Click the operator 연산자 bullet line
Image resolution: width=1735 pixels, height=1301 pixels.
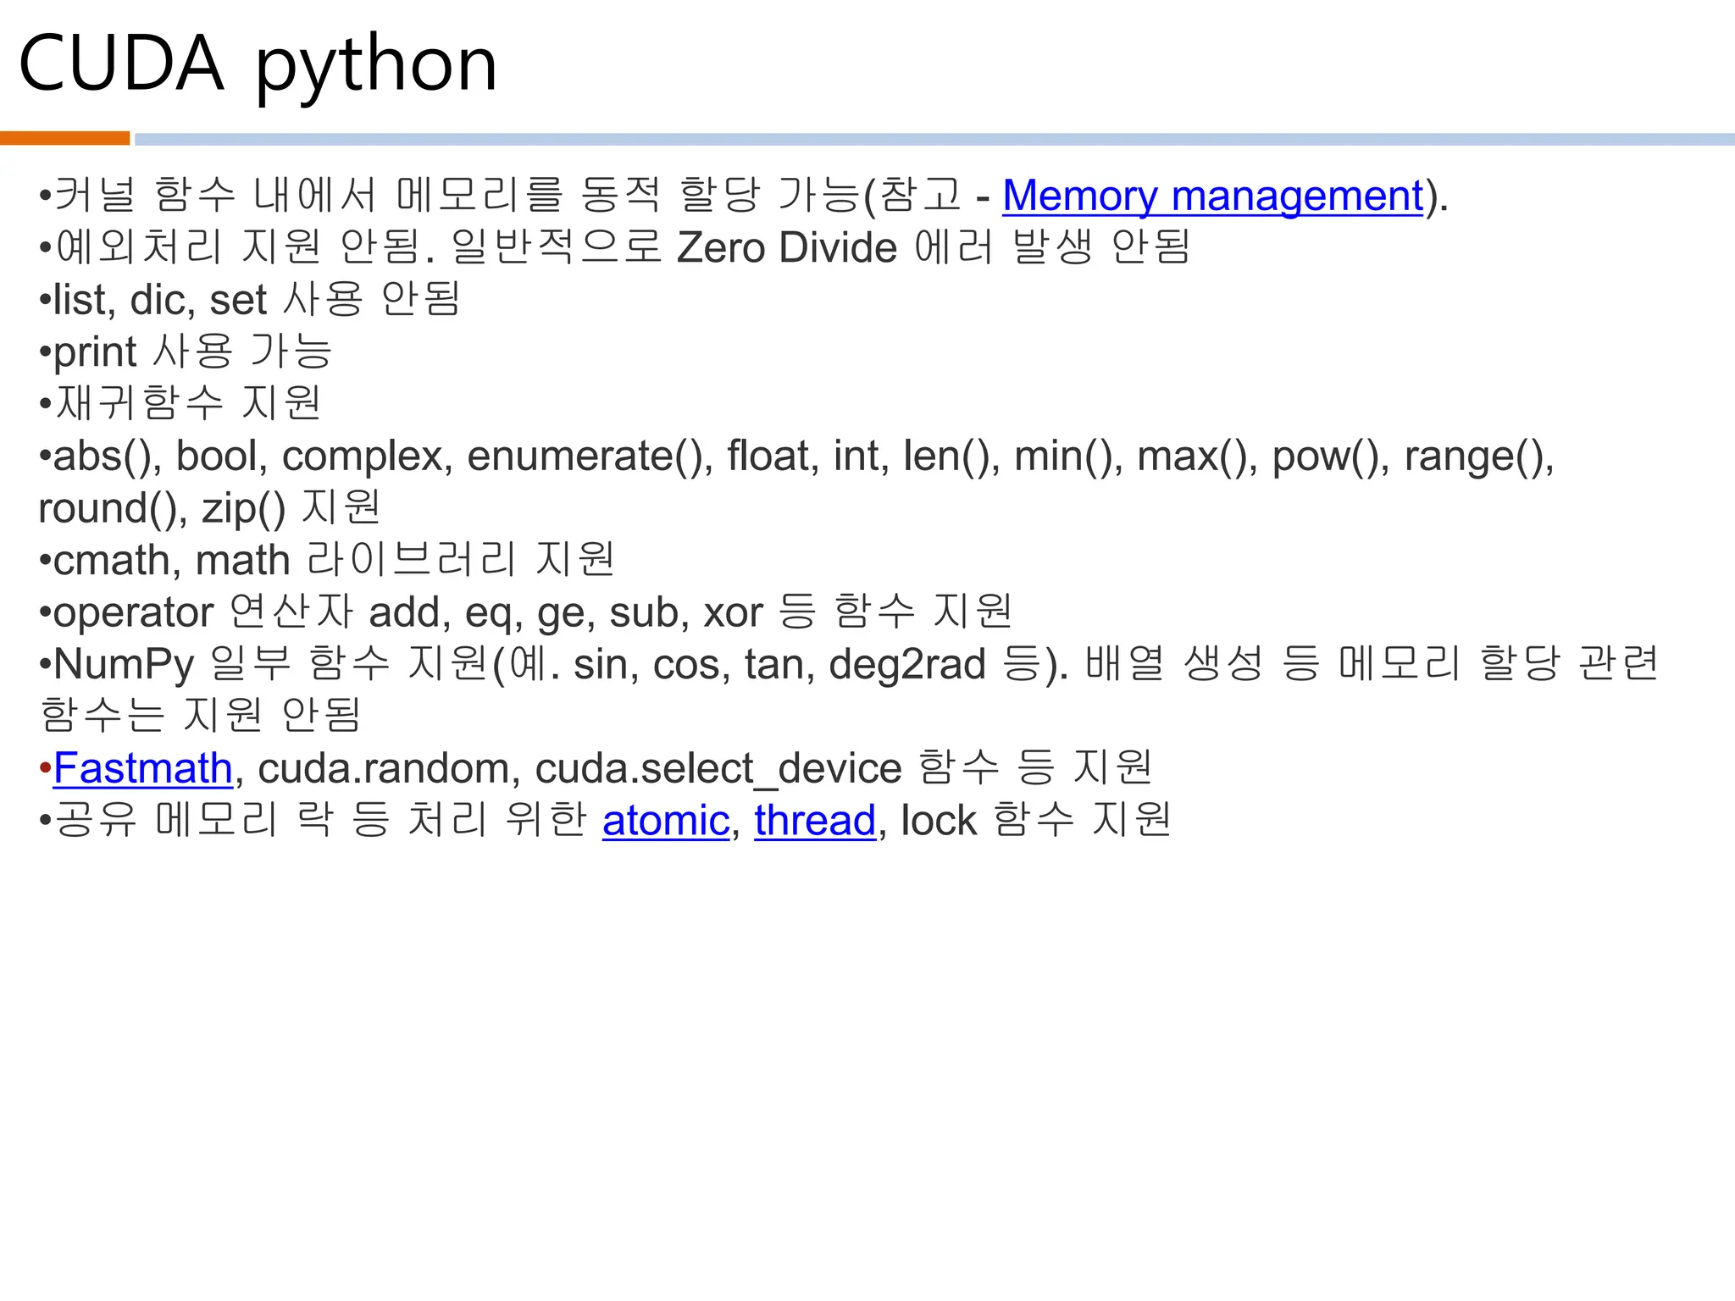point(525,612)
